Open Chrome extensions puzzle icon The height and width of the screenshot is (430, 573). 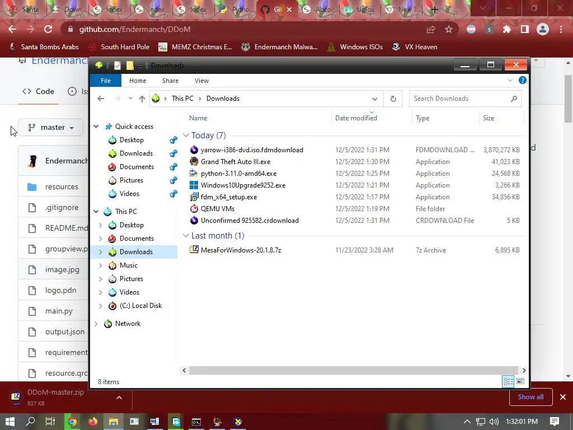tap(506, 29)
